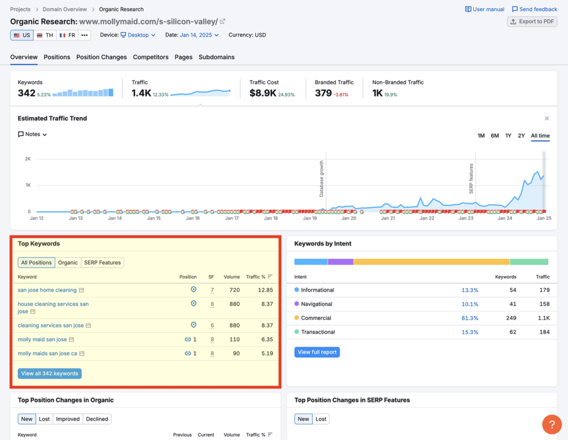Screen dimensions: 568x440
Task: Set chart range to 1Y
Action: [508, 136]
